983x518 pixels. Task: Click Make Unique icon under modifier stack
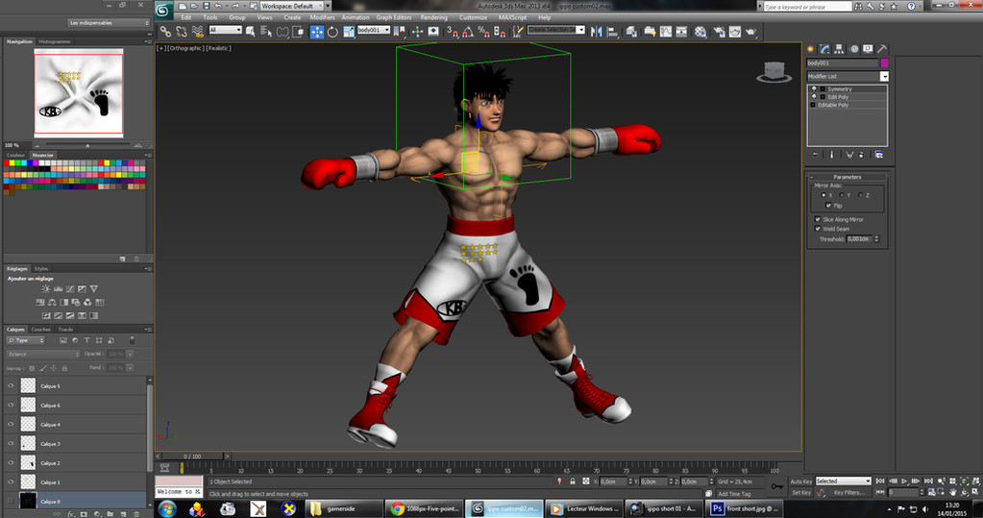pyautogui.click(x=849, y=155)
